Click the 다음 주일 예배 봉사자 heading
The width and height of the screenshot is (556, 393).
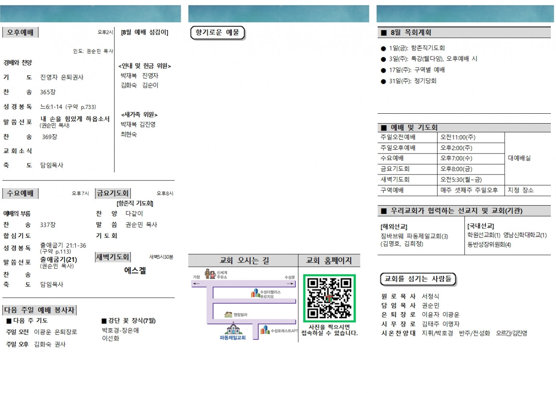39,310
